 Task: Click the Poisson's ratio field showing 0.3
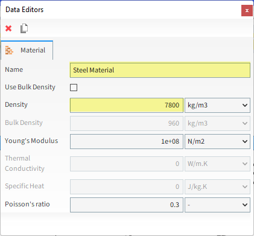pos(127,205)
